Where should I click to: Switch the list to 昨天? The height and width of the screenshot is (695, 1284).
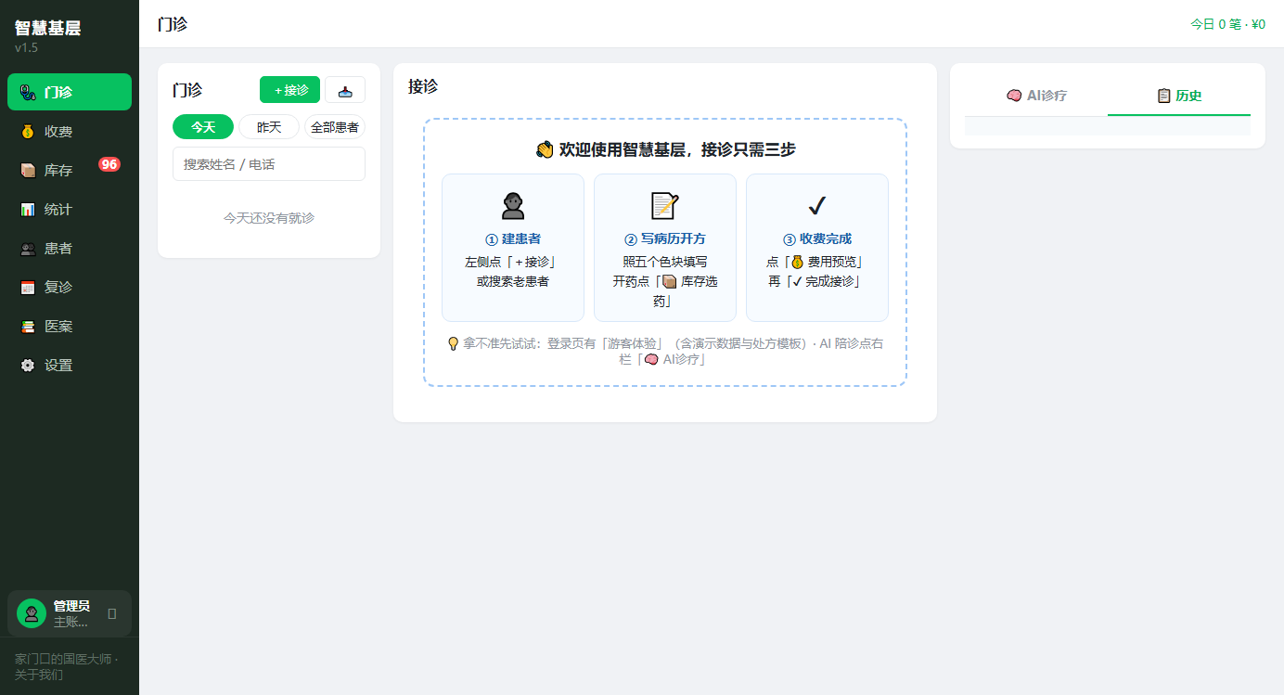point(269,127)
